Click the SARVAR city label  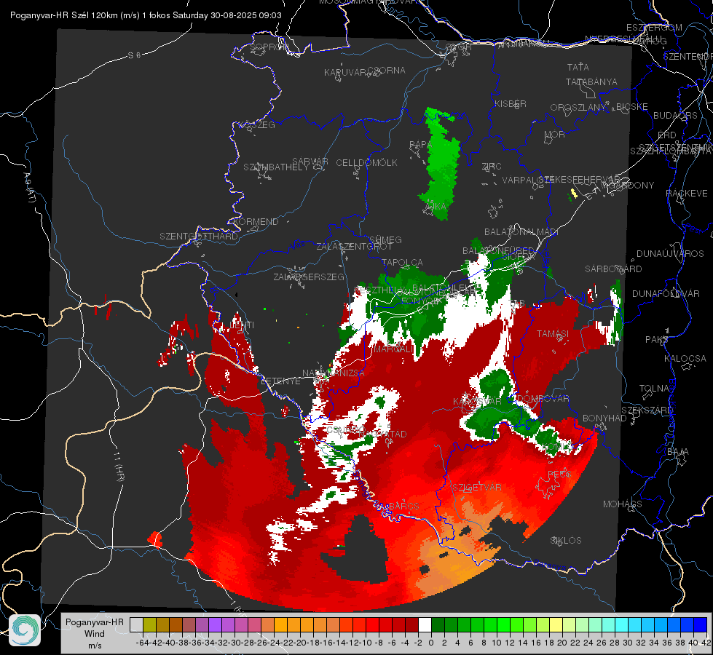pos(310,161)
